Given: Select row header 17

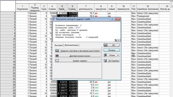Looking at the screenshot, I should [8, 59].
